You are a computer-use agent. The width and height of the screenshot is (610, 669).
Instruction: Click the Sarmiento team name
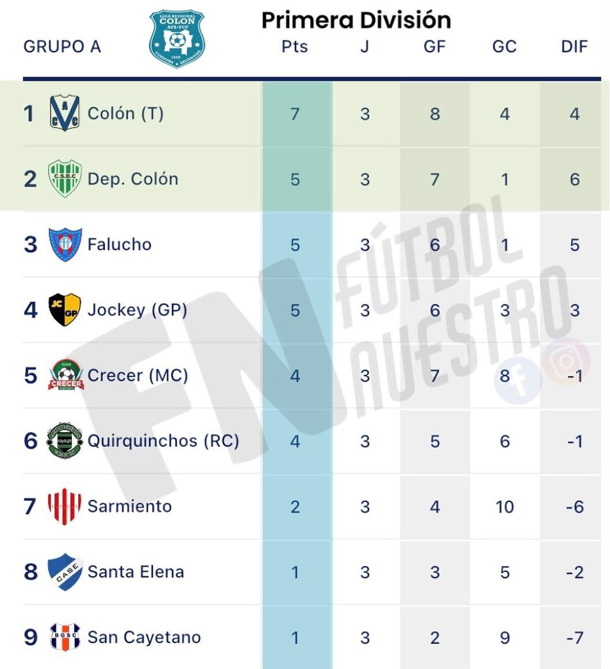(x=129, y=506)
